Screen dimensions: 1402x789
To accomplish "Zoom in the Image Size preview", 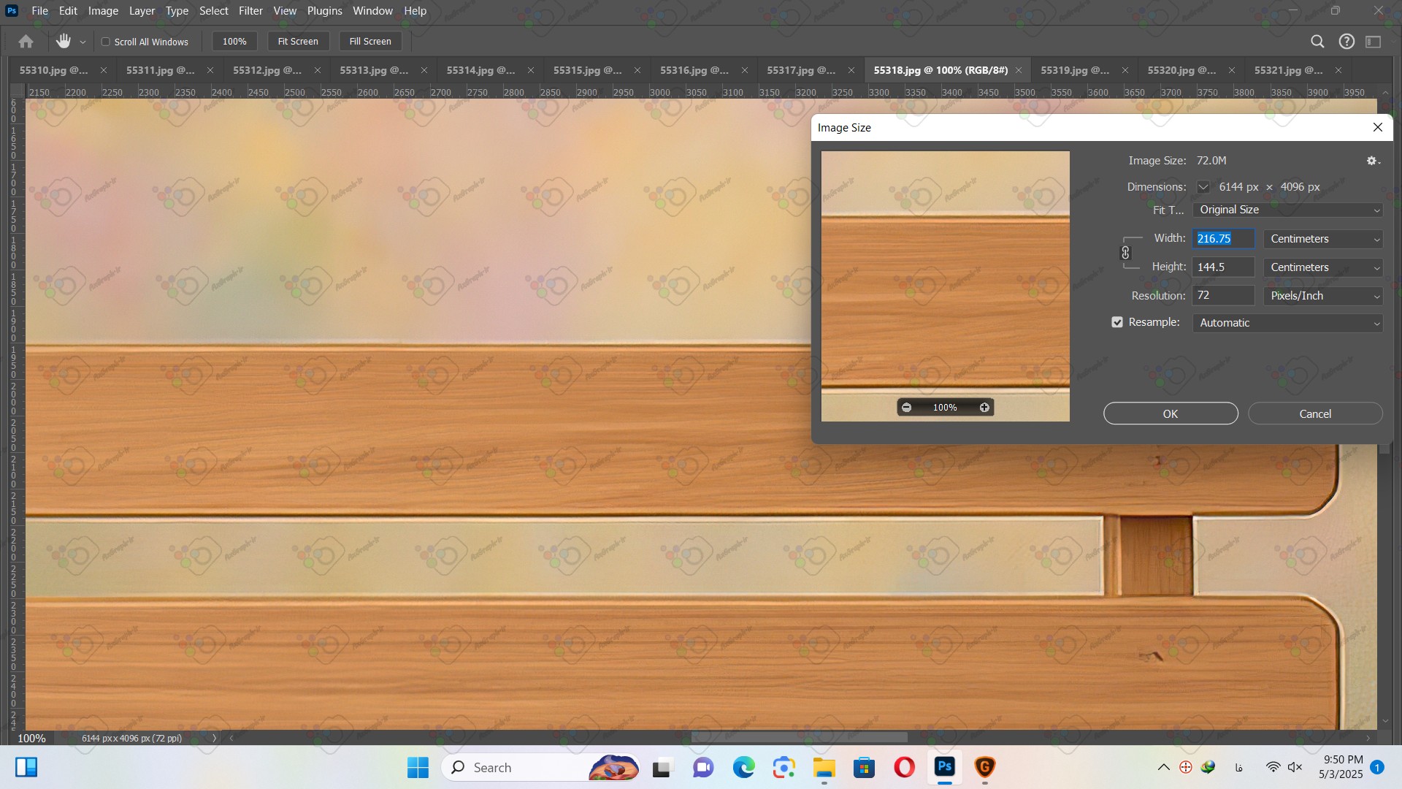I will point(984,408).
